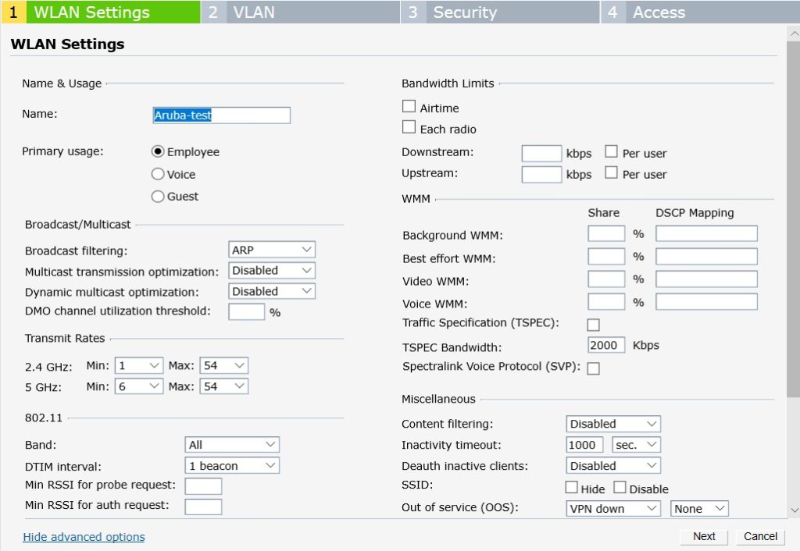This screenshot has width=800, height=551.
Task: Check Per user for Downstream
Action: (x=611, y=151)
